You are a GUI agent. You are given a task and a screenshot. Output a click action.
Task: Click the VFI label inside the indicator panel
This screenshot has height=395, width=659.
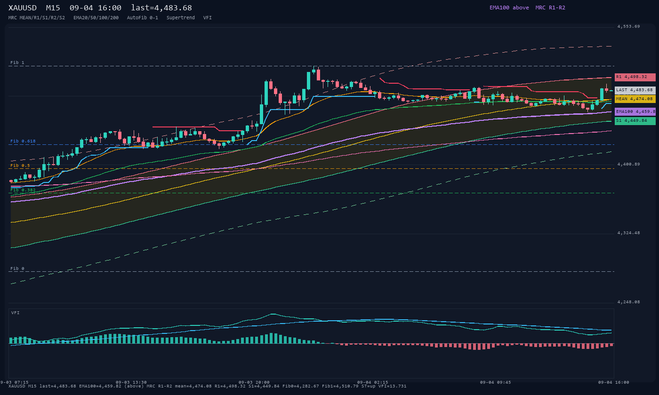pyautogui.click(x=16, y=313)
